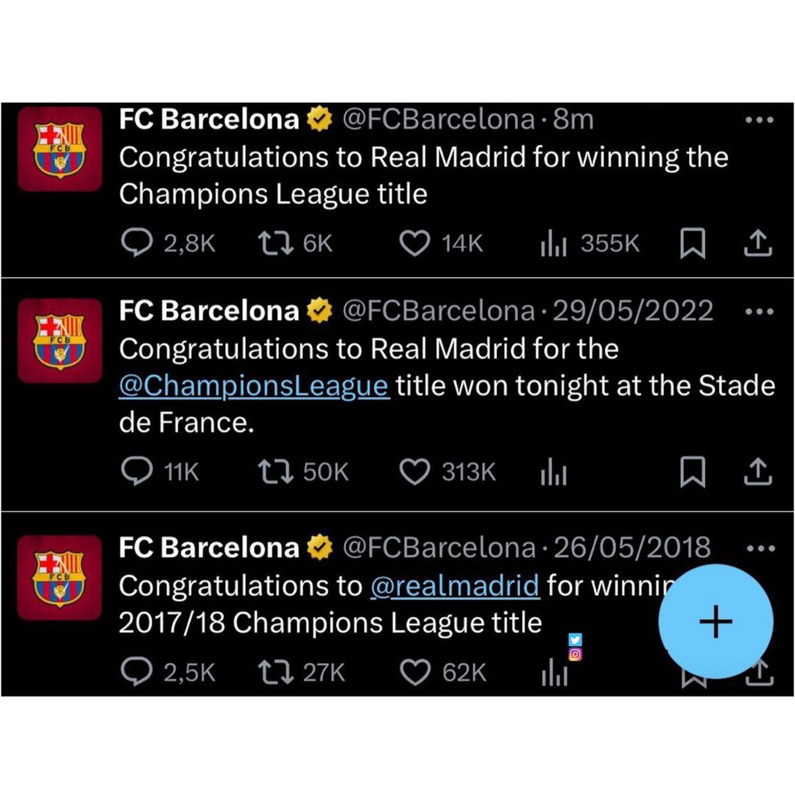Click FC Barcelona's verified badge

pos(320,119)
